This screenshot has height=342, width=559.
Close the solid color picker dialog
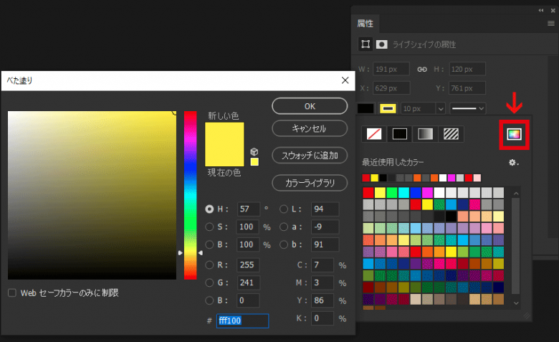coord(345,80)
